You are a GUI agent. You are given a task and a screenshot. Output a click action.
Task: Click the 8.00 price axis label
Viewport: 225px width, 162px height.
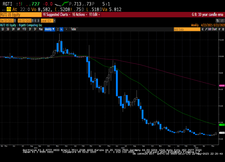point(222,73)
